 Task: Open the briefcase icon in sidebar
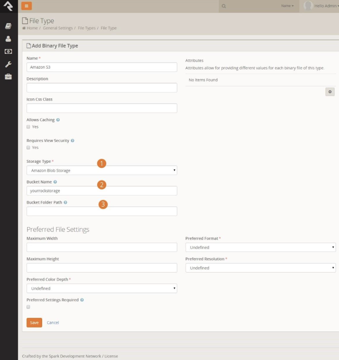pos(8,77)
